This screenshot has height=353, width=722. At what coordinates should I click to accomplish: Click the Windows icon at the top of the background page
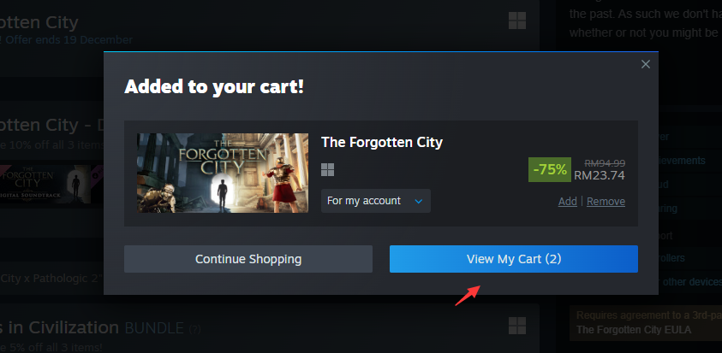tap(517, 21)
